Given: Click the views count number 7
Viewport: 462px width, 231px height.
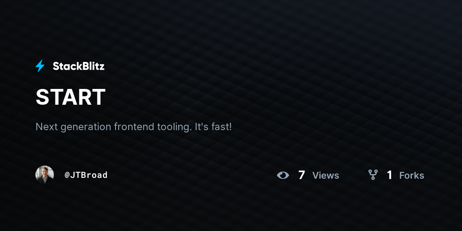Looking at the screenshot, I should (x=301, y=175).
